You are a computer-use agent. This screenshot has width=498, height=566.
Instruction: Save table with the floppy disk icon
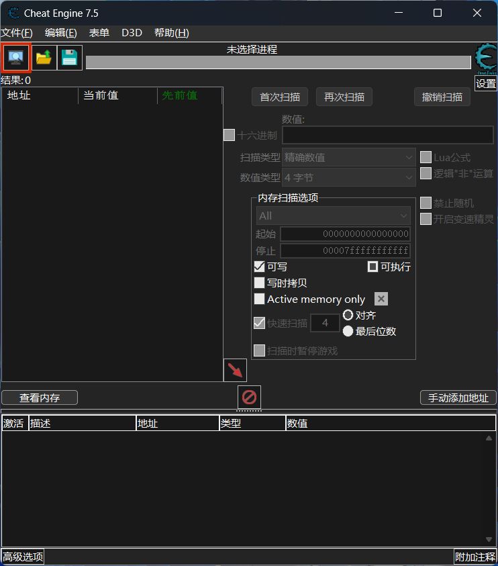pos(70,57)
